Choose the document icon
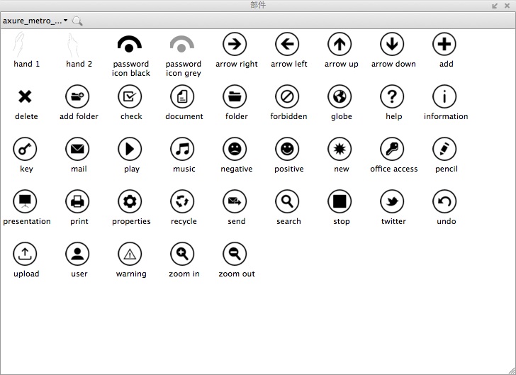516x375 pixels. coord(182,96)
